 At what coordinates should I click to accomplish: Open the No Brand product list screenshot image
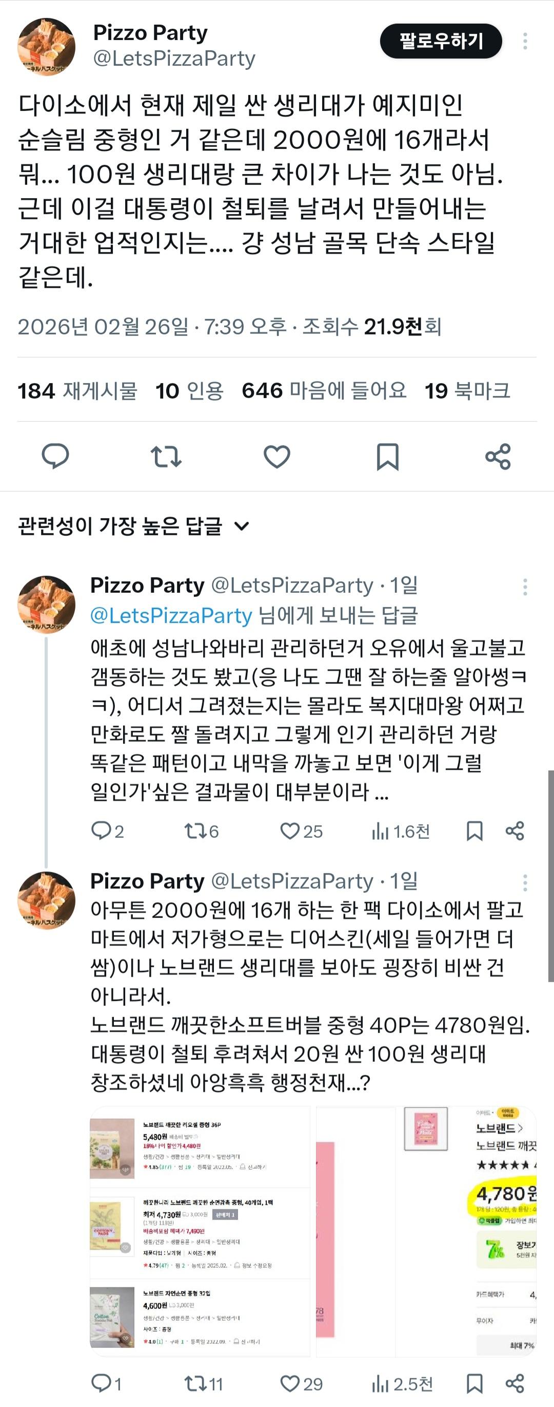click(200, 1231)
